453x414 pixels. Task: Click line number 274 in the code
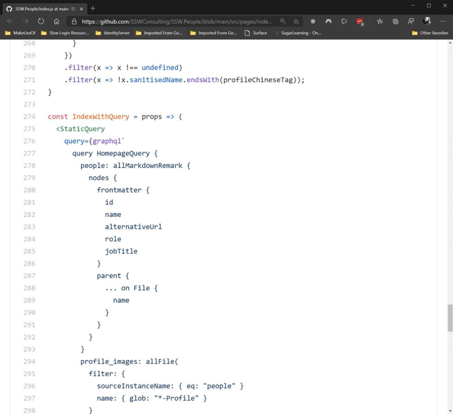pos(29,117)
